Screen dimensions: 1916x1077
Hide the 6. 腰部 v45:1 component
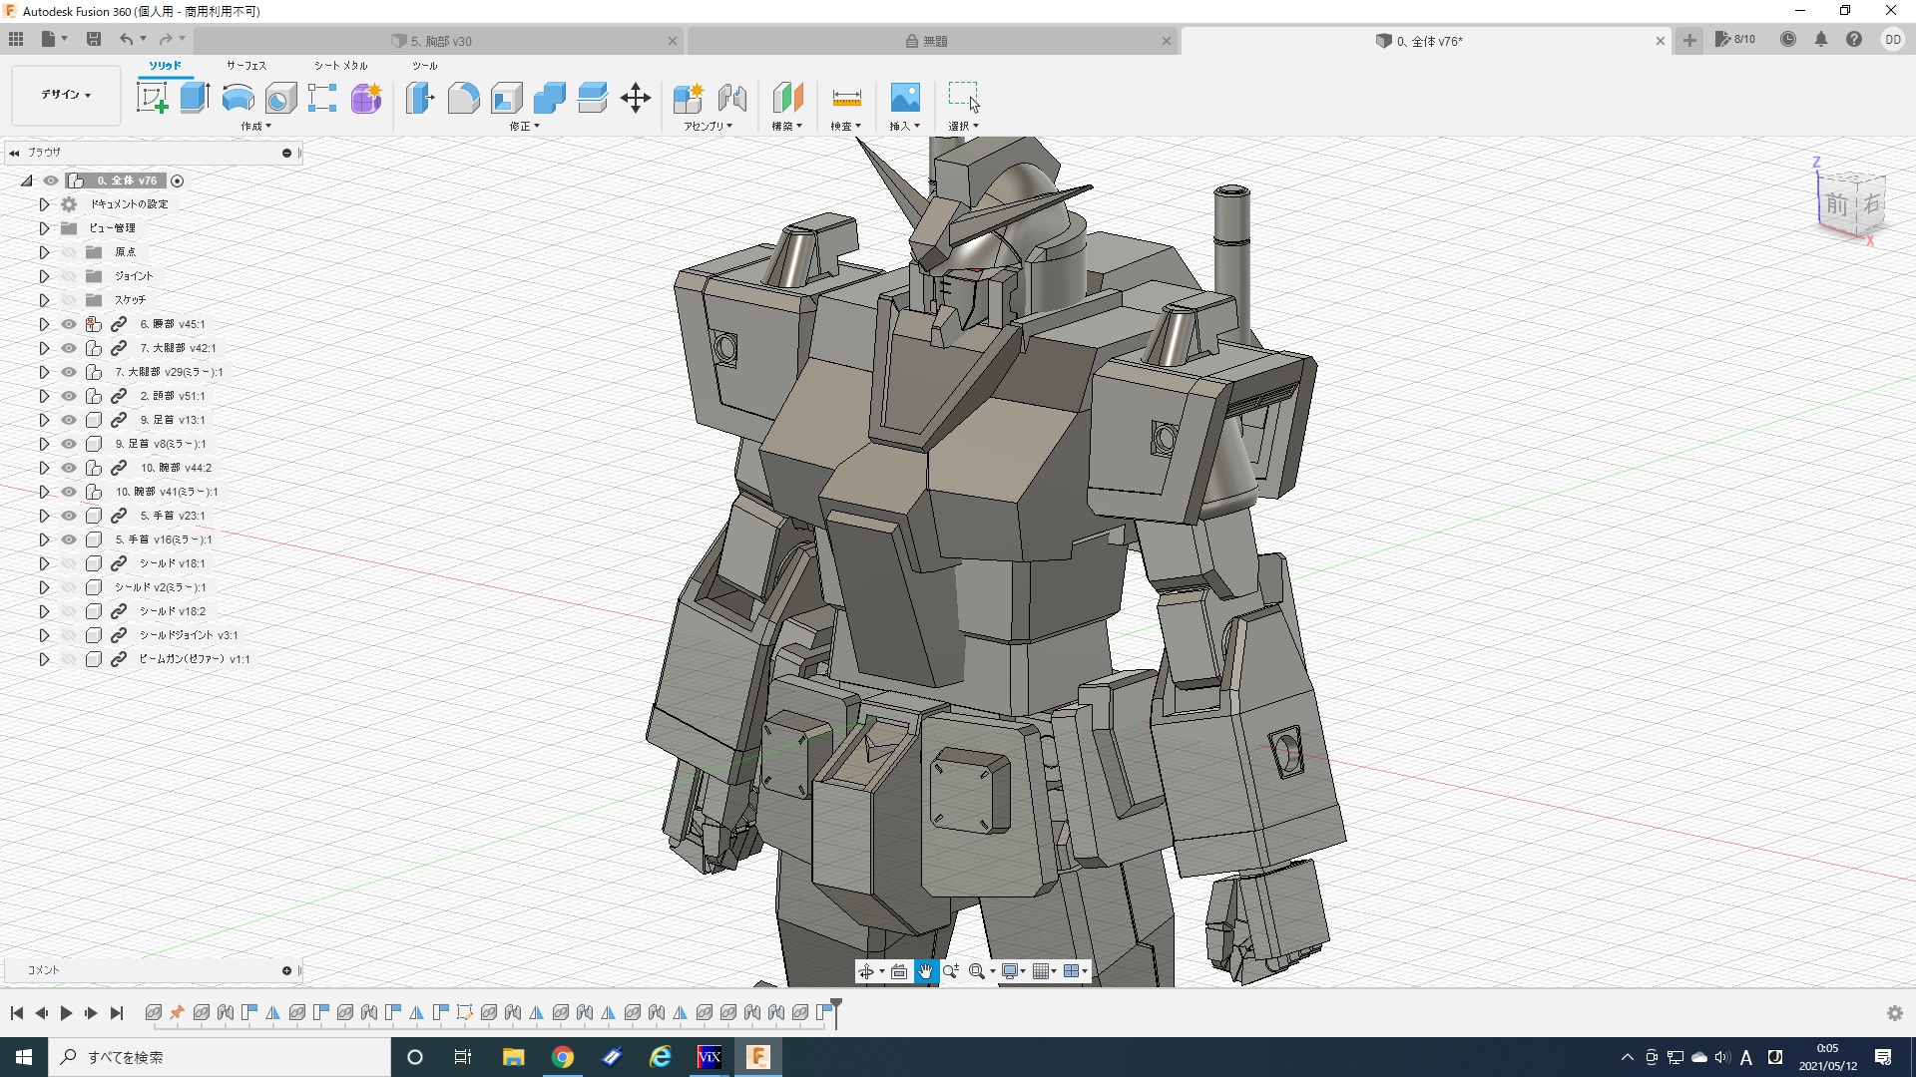[x=69, y=324]
